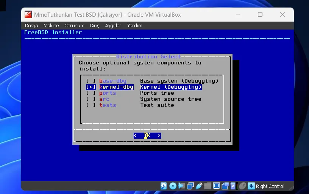Click the recording status icon
The width and height of the screenshot is (309, 194).
click(x=225, y=186)
